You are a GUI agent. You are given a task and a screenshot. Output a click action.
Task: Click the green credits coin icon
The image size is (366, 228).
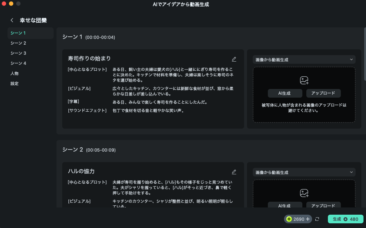coord(289,219)
